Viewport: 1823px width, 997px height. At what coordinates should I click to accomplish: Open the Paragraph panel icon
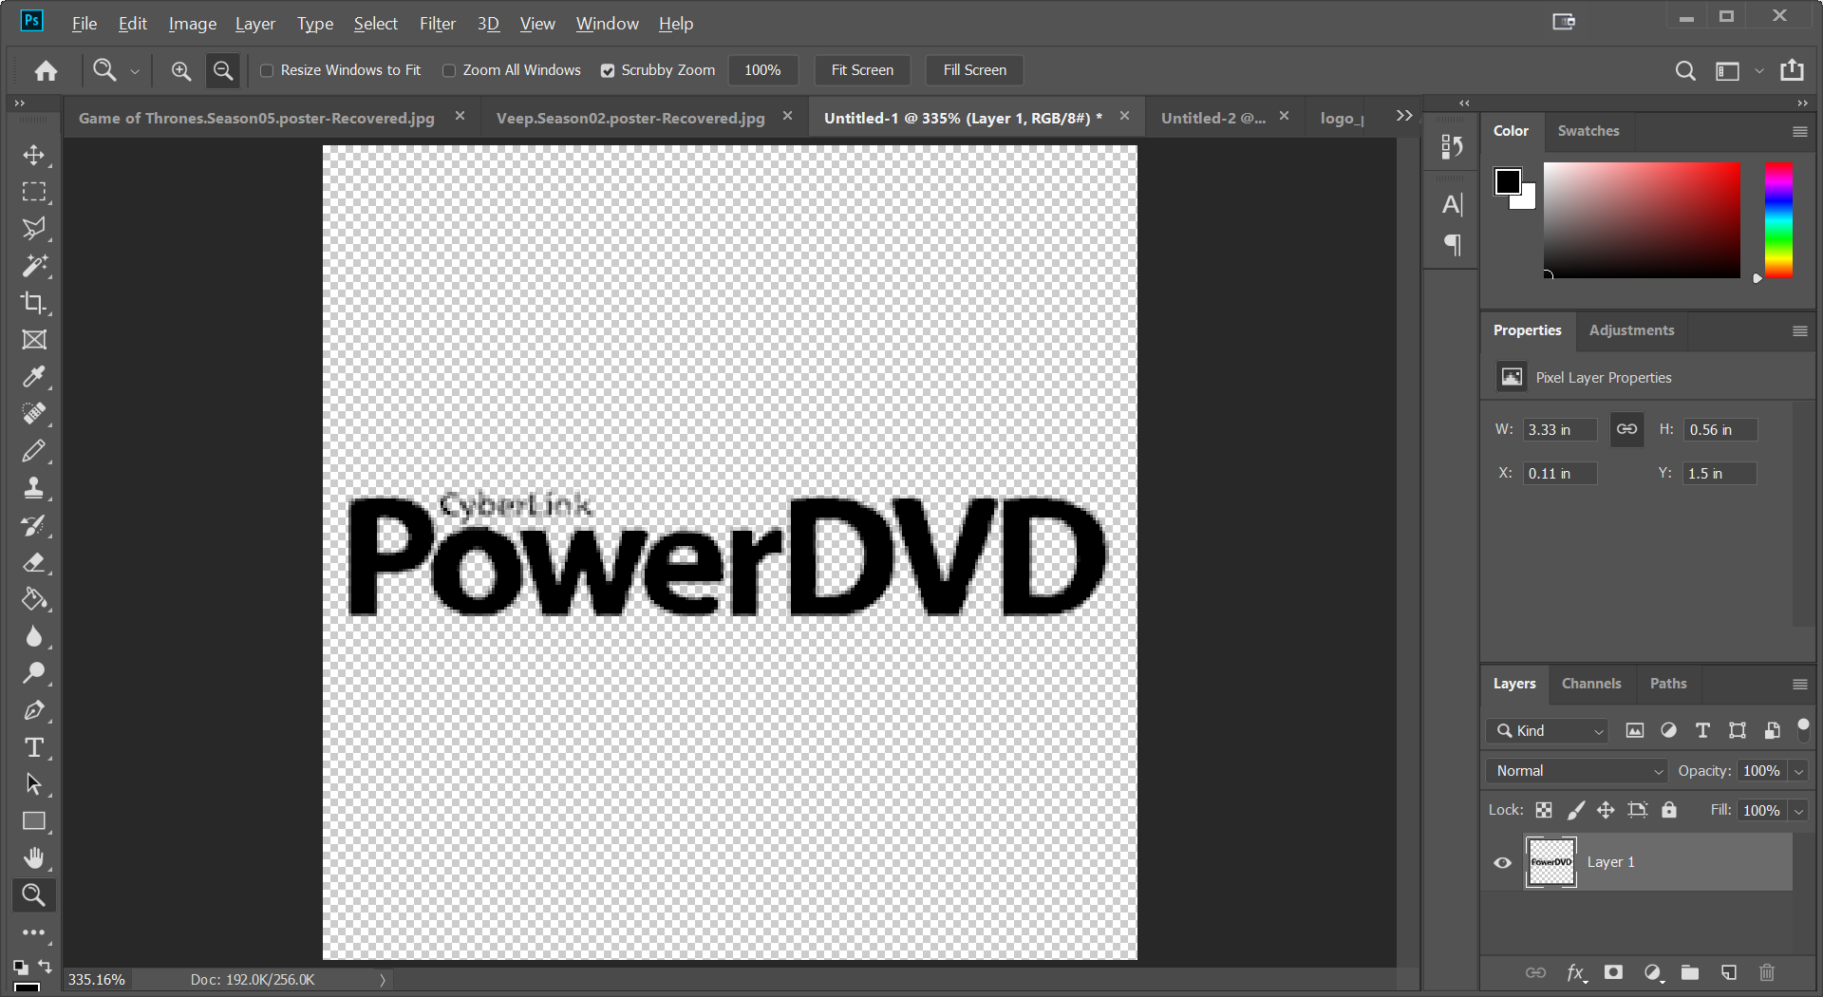point(1452,245)
